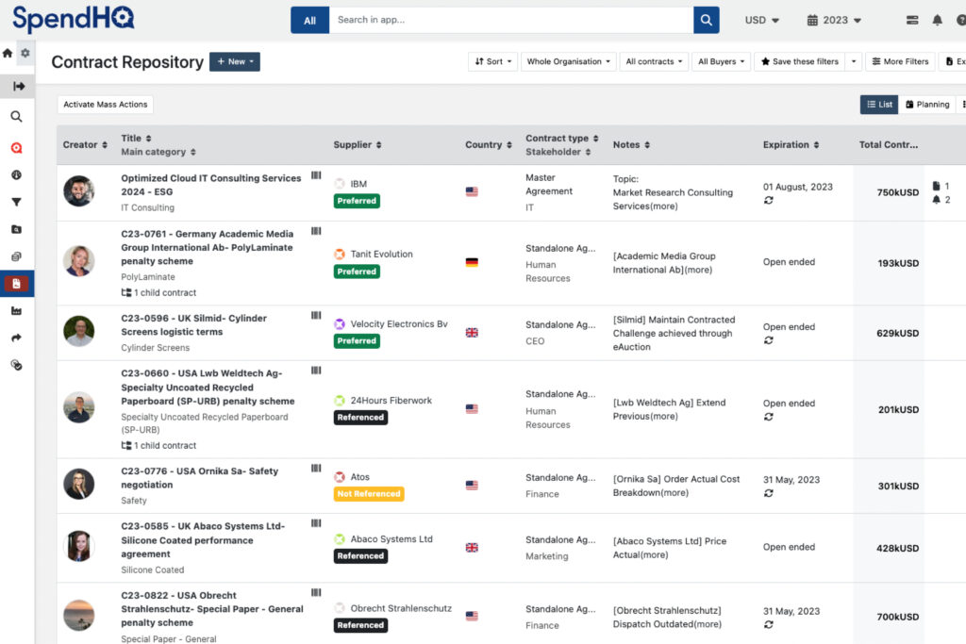966x644 pixels.
Task: Select the Filter funnel icon in sidebar
Action: [x=16, y=202]
